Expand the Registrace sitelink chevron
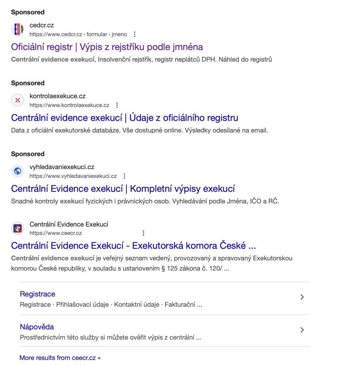The width and height of the screenshot is (353, 366). pyautogui.click(x=302, y=297)
